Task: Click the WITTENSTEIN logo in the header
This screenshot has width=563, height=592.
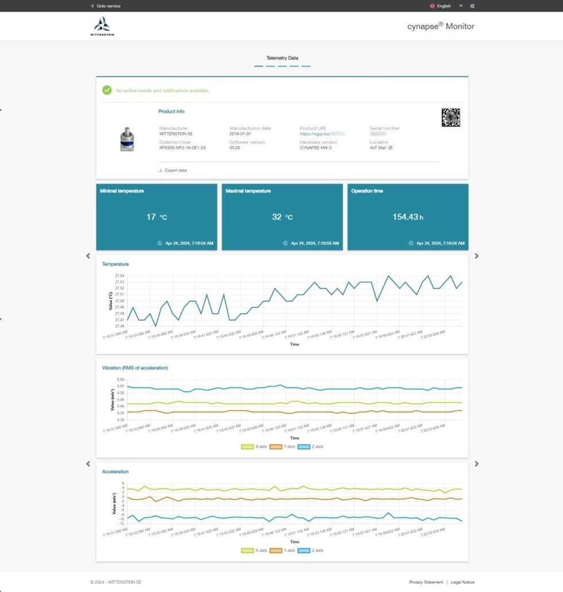Action: click(x=102, y=26)
